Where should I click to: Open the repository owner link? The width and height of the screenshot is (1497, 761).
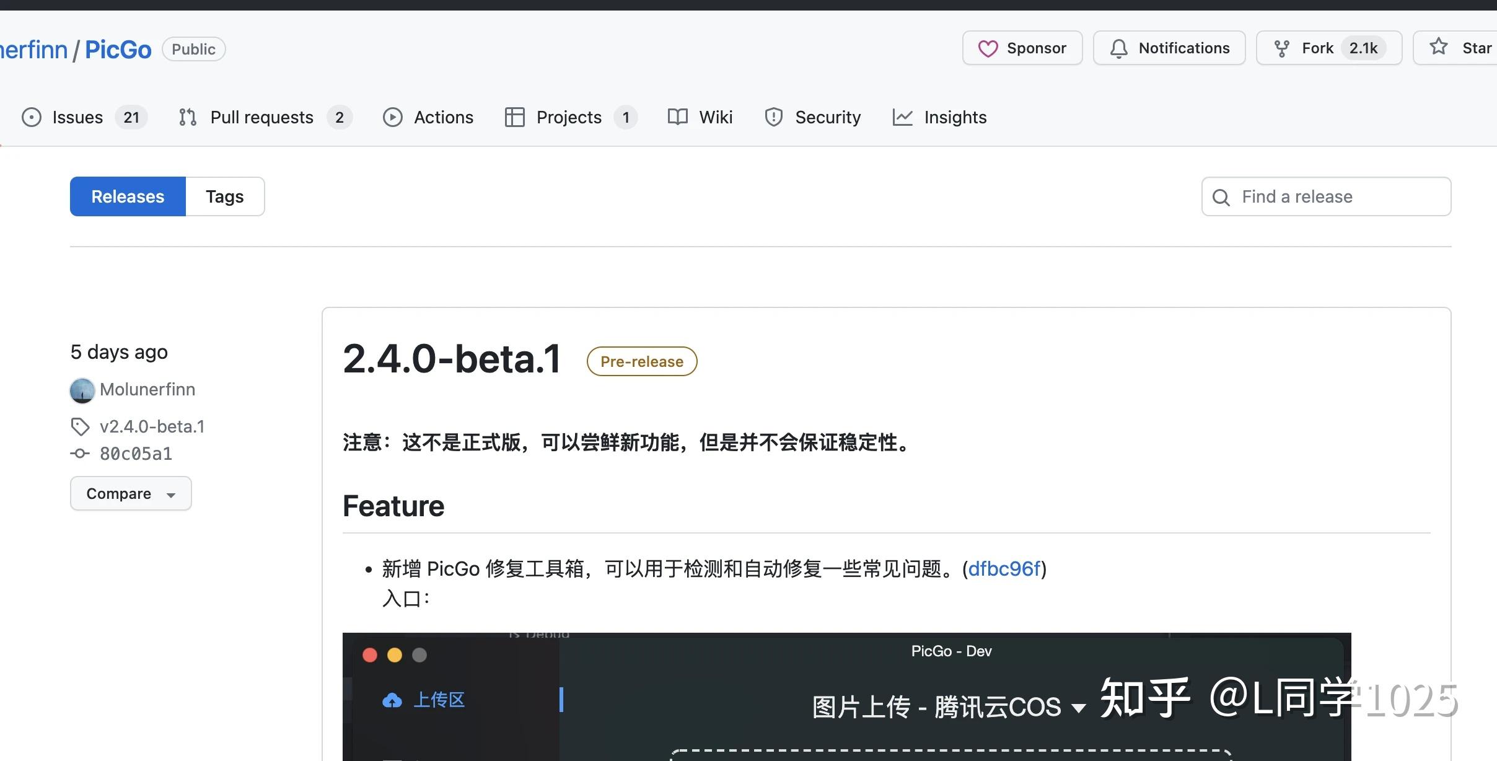point(33,50)
